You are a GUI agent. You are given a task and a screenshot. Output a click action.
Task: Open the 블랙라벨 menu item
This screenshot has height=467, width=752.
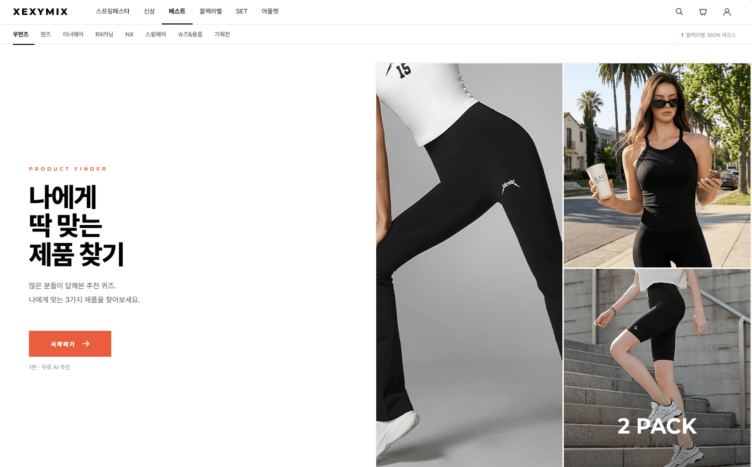click(211, 11)
